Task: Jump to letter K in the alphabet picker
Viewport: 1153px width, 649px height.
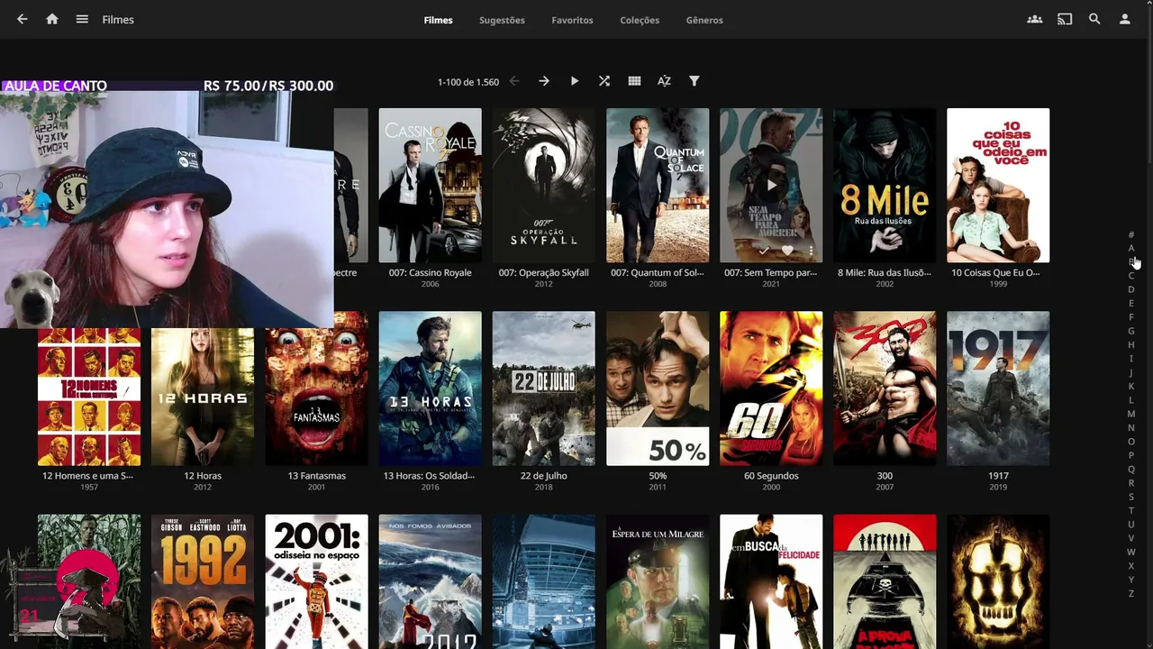Action: pos(1131,387)
